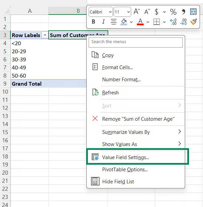This screenshot has width=203, height=207.
Task: Click the Center alignment icon
Action: click(114, 22)
